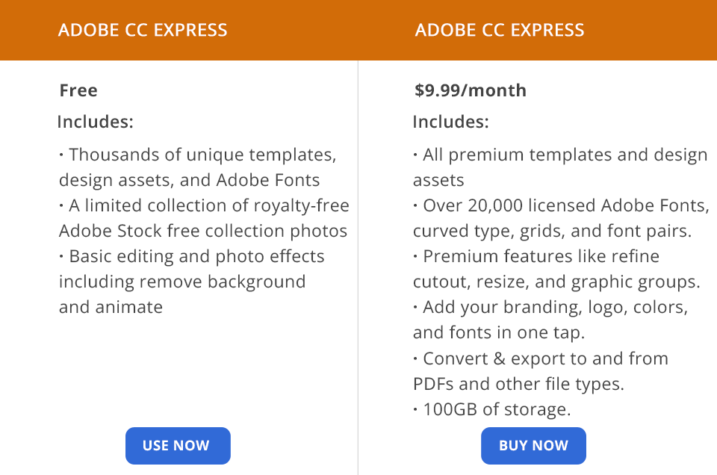Select the 'Free' price label
Viewport: 717px width, 475px height.
click(78, 90)
